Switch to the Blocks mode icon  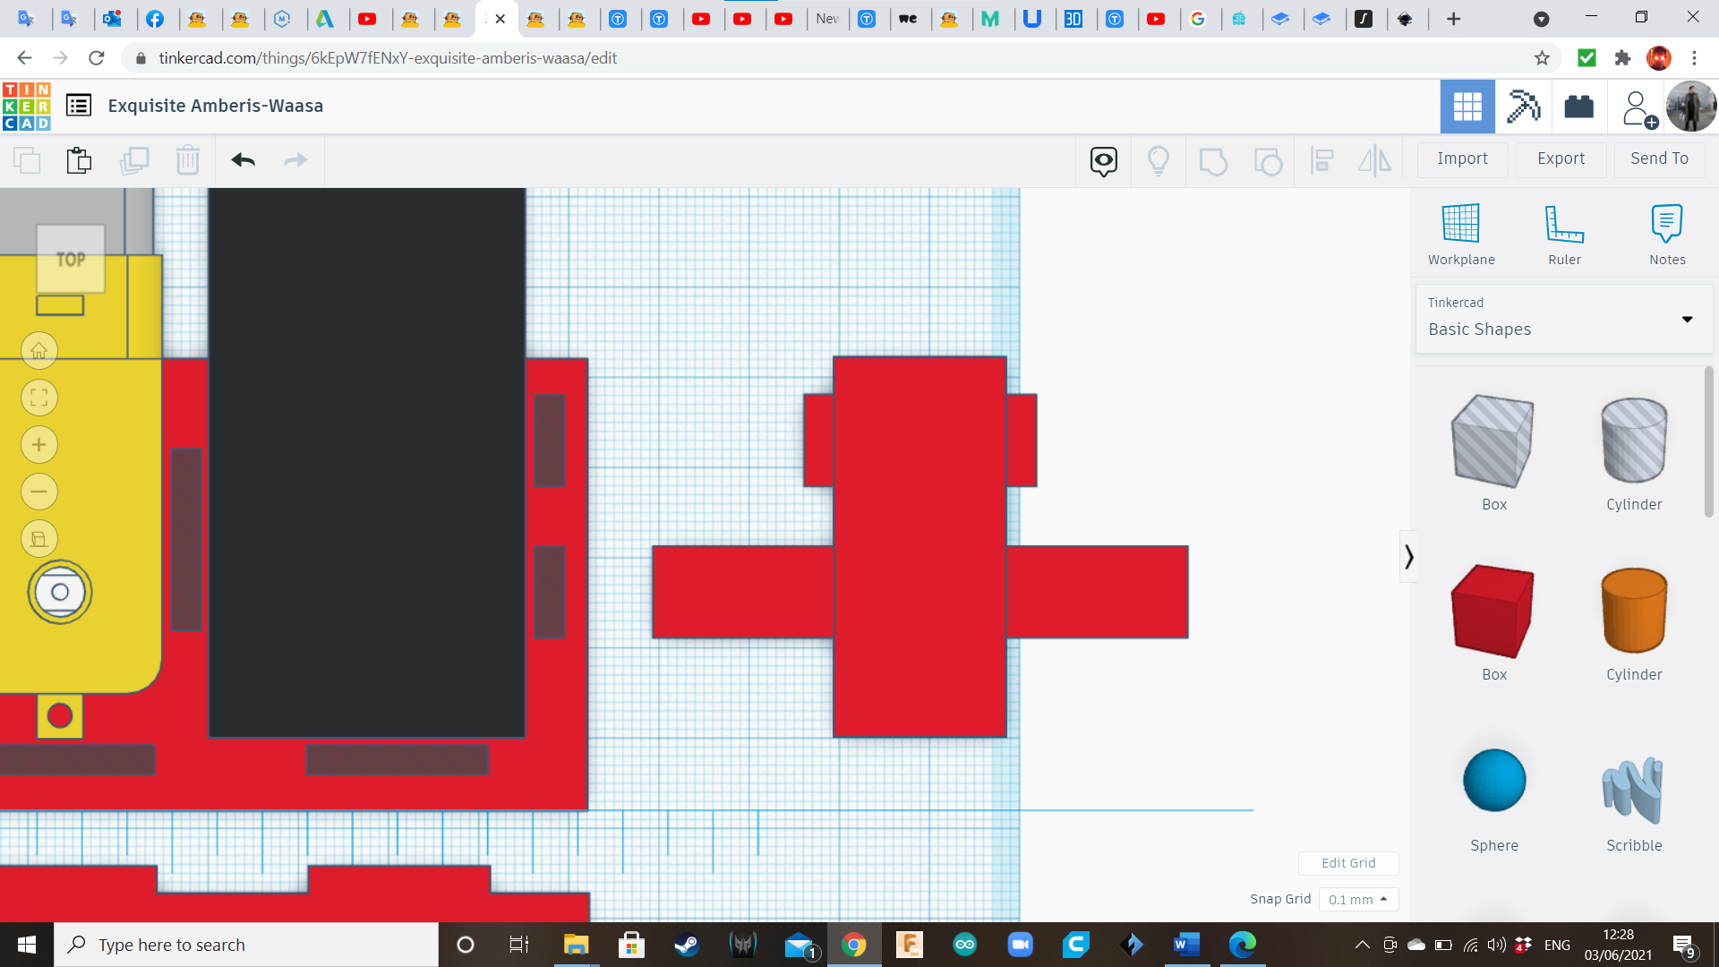(x=1523, y=107)
